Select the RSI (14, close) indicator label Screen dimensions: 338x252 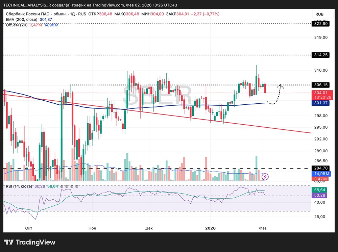click(19, 186)
